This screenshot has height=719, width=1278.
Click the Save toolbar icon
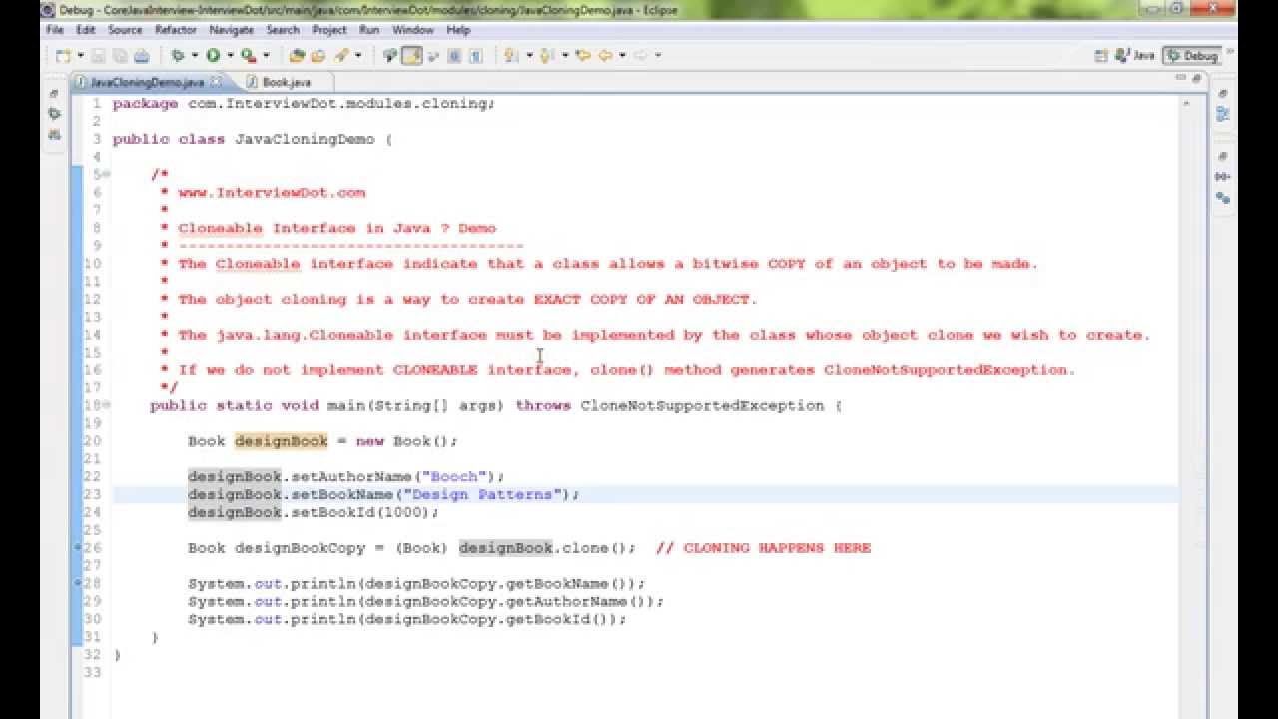(x=98, y=55)
